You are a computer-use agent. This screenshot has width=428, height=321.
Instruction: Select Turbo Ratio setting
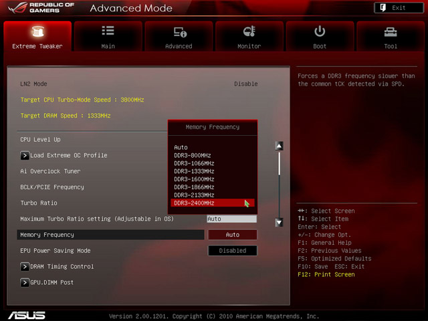(x=39, y=203)
